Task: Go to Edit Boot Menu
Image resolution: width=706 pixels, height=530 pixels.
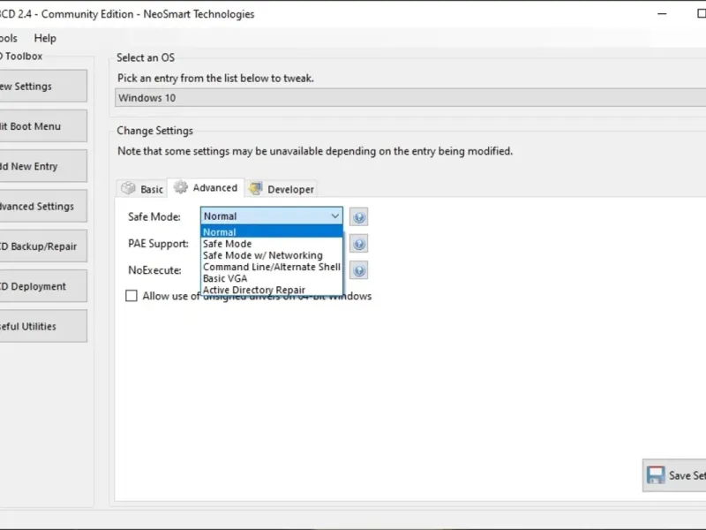Action: click(x=43, y=126)
